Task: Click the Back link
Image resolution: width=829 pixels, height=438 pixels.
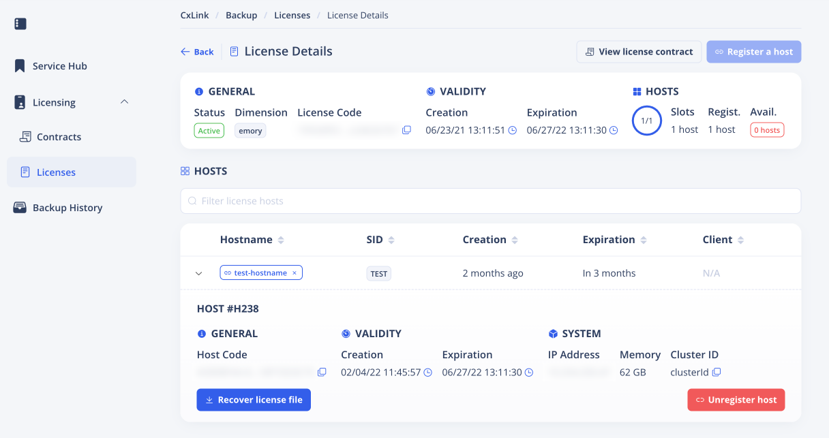Action: tap(197, 52)
